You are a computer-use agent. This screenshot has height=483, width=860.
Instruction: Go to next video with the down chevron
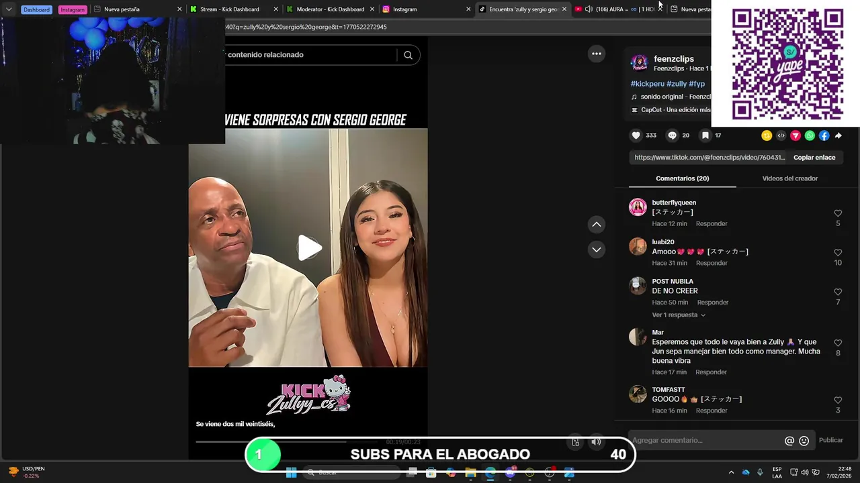[596, 250]
